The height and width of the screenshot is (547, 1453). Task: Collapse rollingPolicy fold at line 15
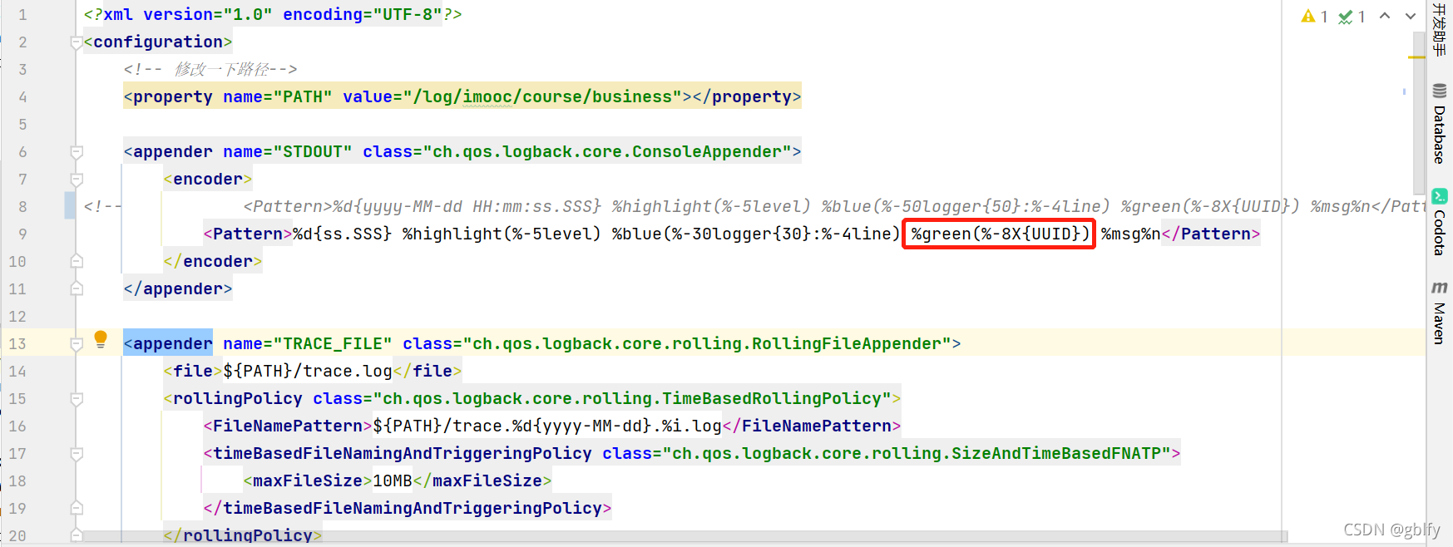[77, 399]
